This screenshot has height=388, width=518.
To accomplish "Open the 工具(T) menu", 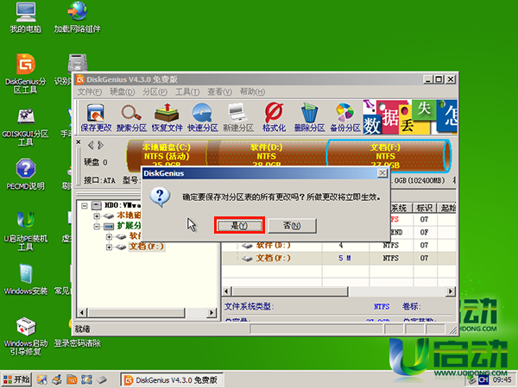I will tap(187, 91).
